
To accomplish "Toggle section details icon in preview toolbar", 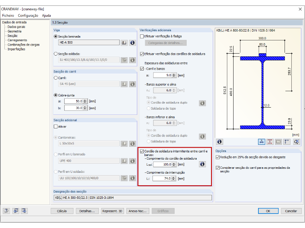I will pos(279,142).
